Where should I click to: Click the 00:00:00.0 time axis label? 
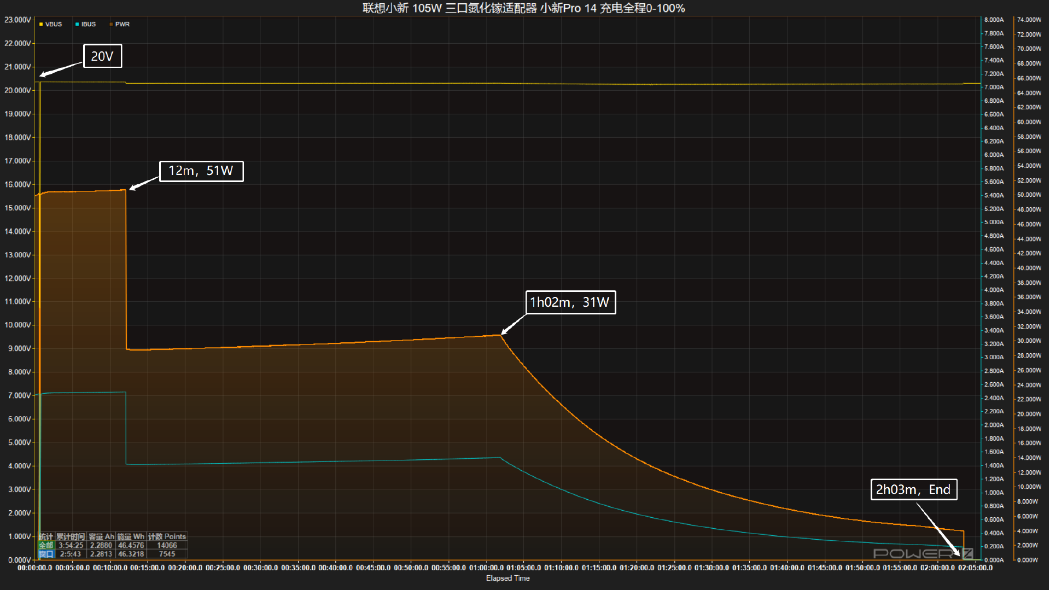(x=35, y=568)
